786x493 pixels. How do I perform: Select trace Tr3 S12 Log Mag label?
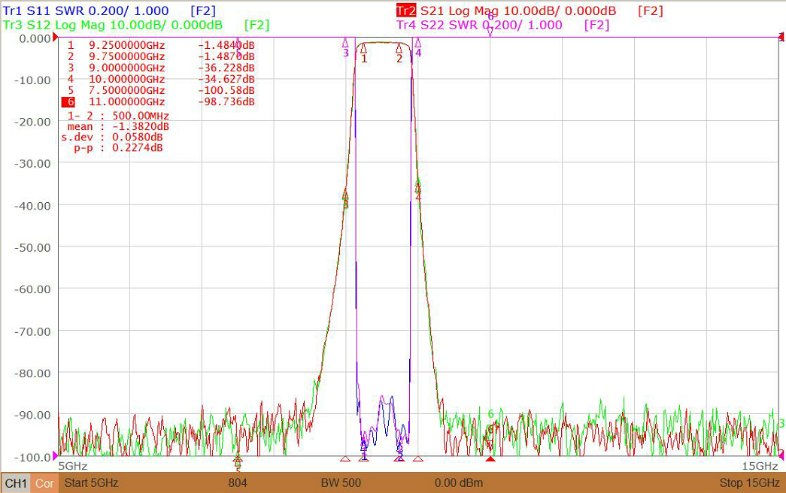coord(113,25)
